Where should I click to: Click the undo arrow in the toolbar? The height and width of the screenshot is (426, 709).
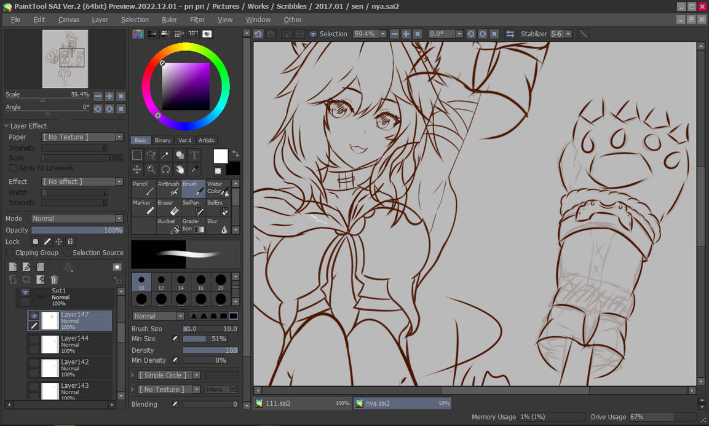coord(258,34)
